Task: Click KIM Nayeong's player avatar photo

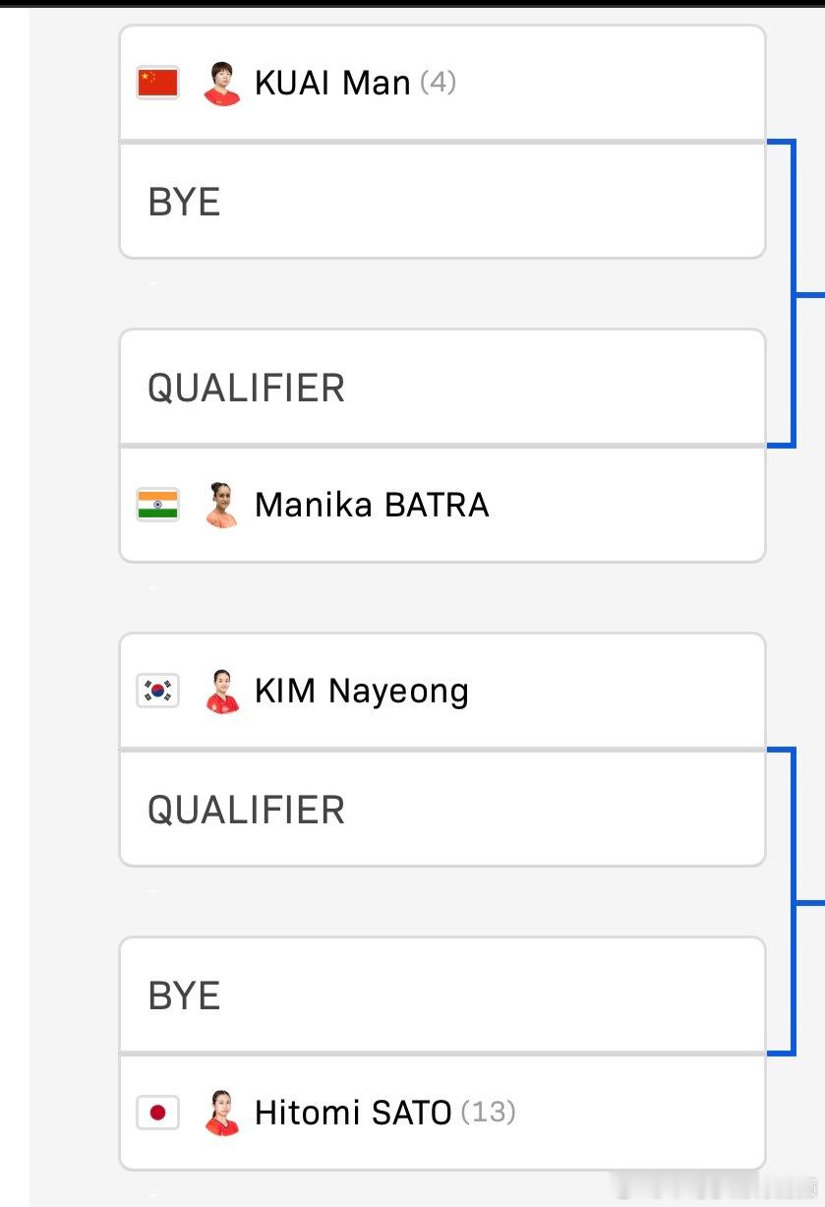Action: click(222, 692)
